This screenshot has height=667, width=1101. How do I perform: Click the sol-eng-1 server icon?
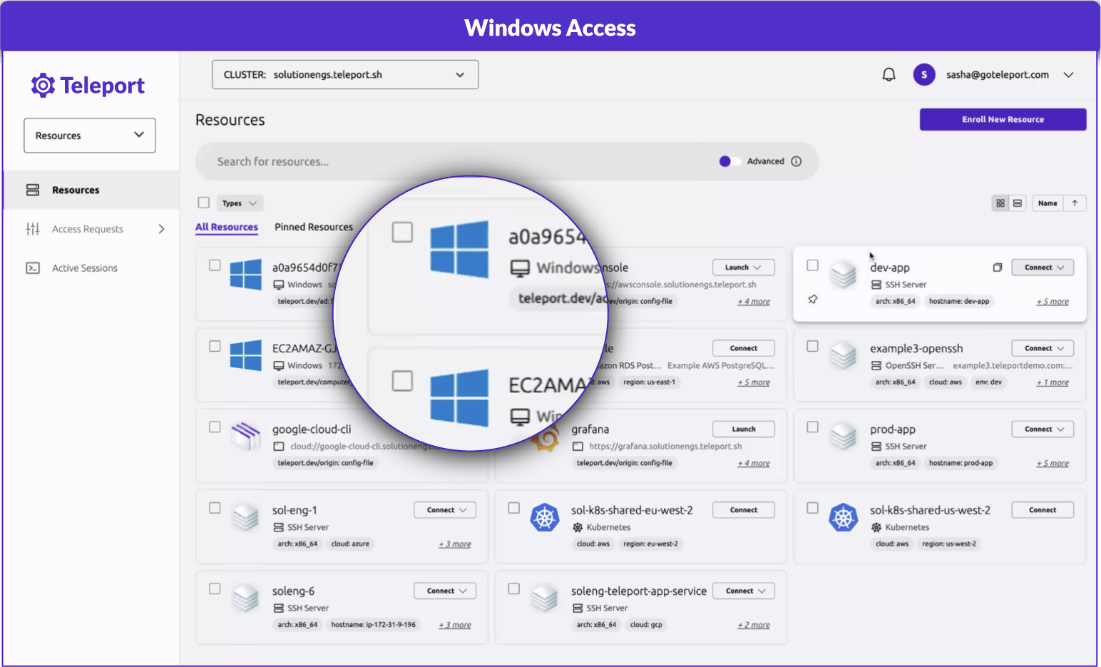[246, 517]
